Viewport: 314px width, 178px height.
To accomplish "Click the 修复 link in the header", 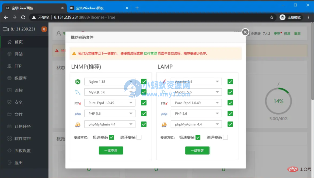I will (287, 34).
